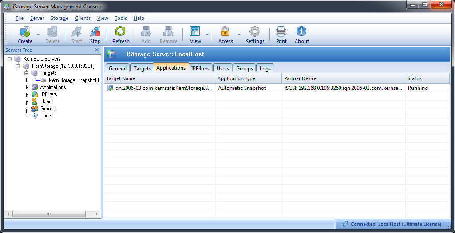Switch to the Targets tab

(x=142, y=69)
